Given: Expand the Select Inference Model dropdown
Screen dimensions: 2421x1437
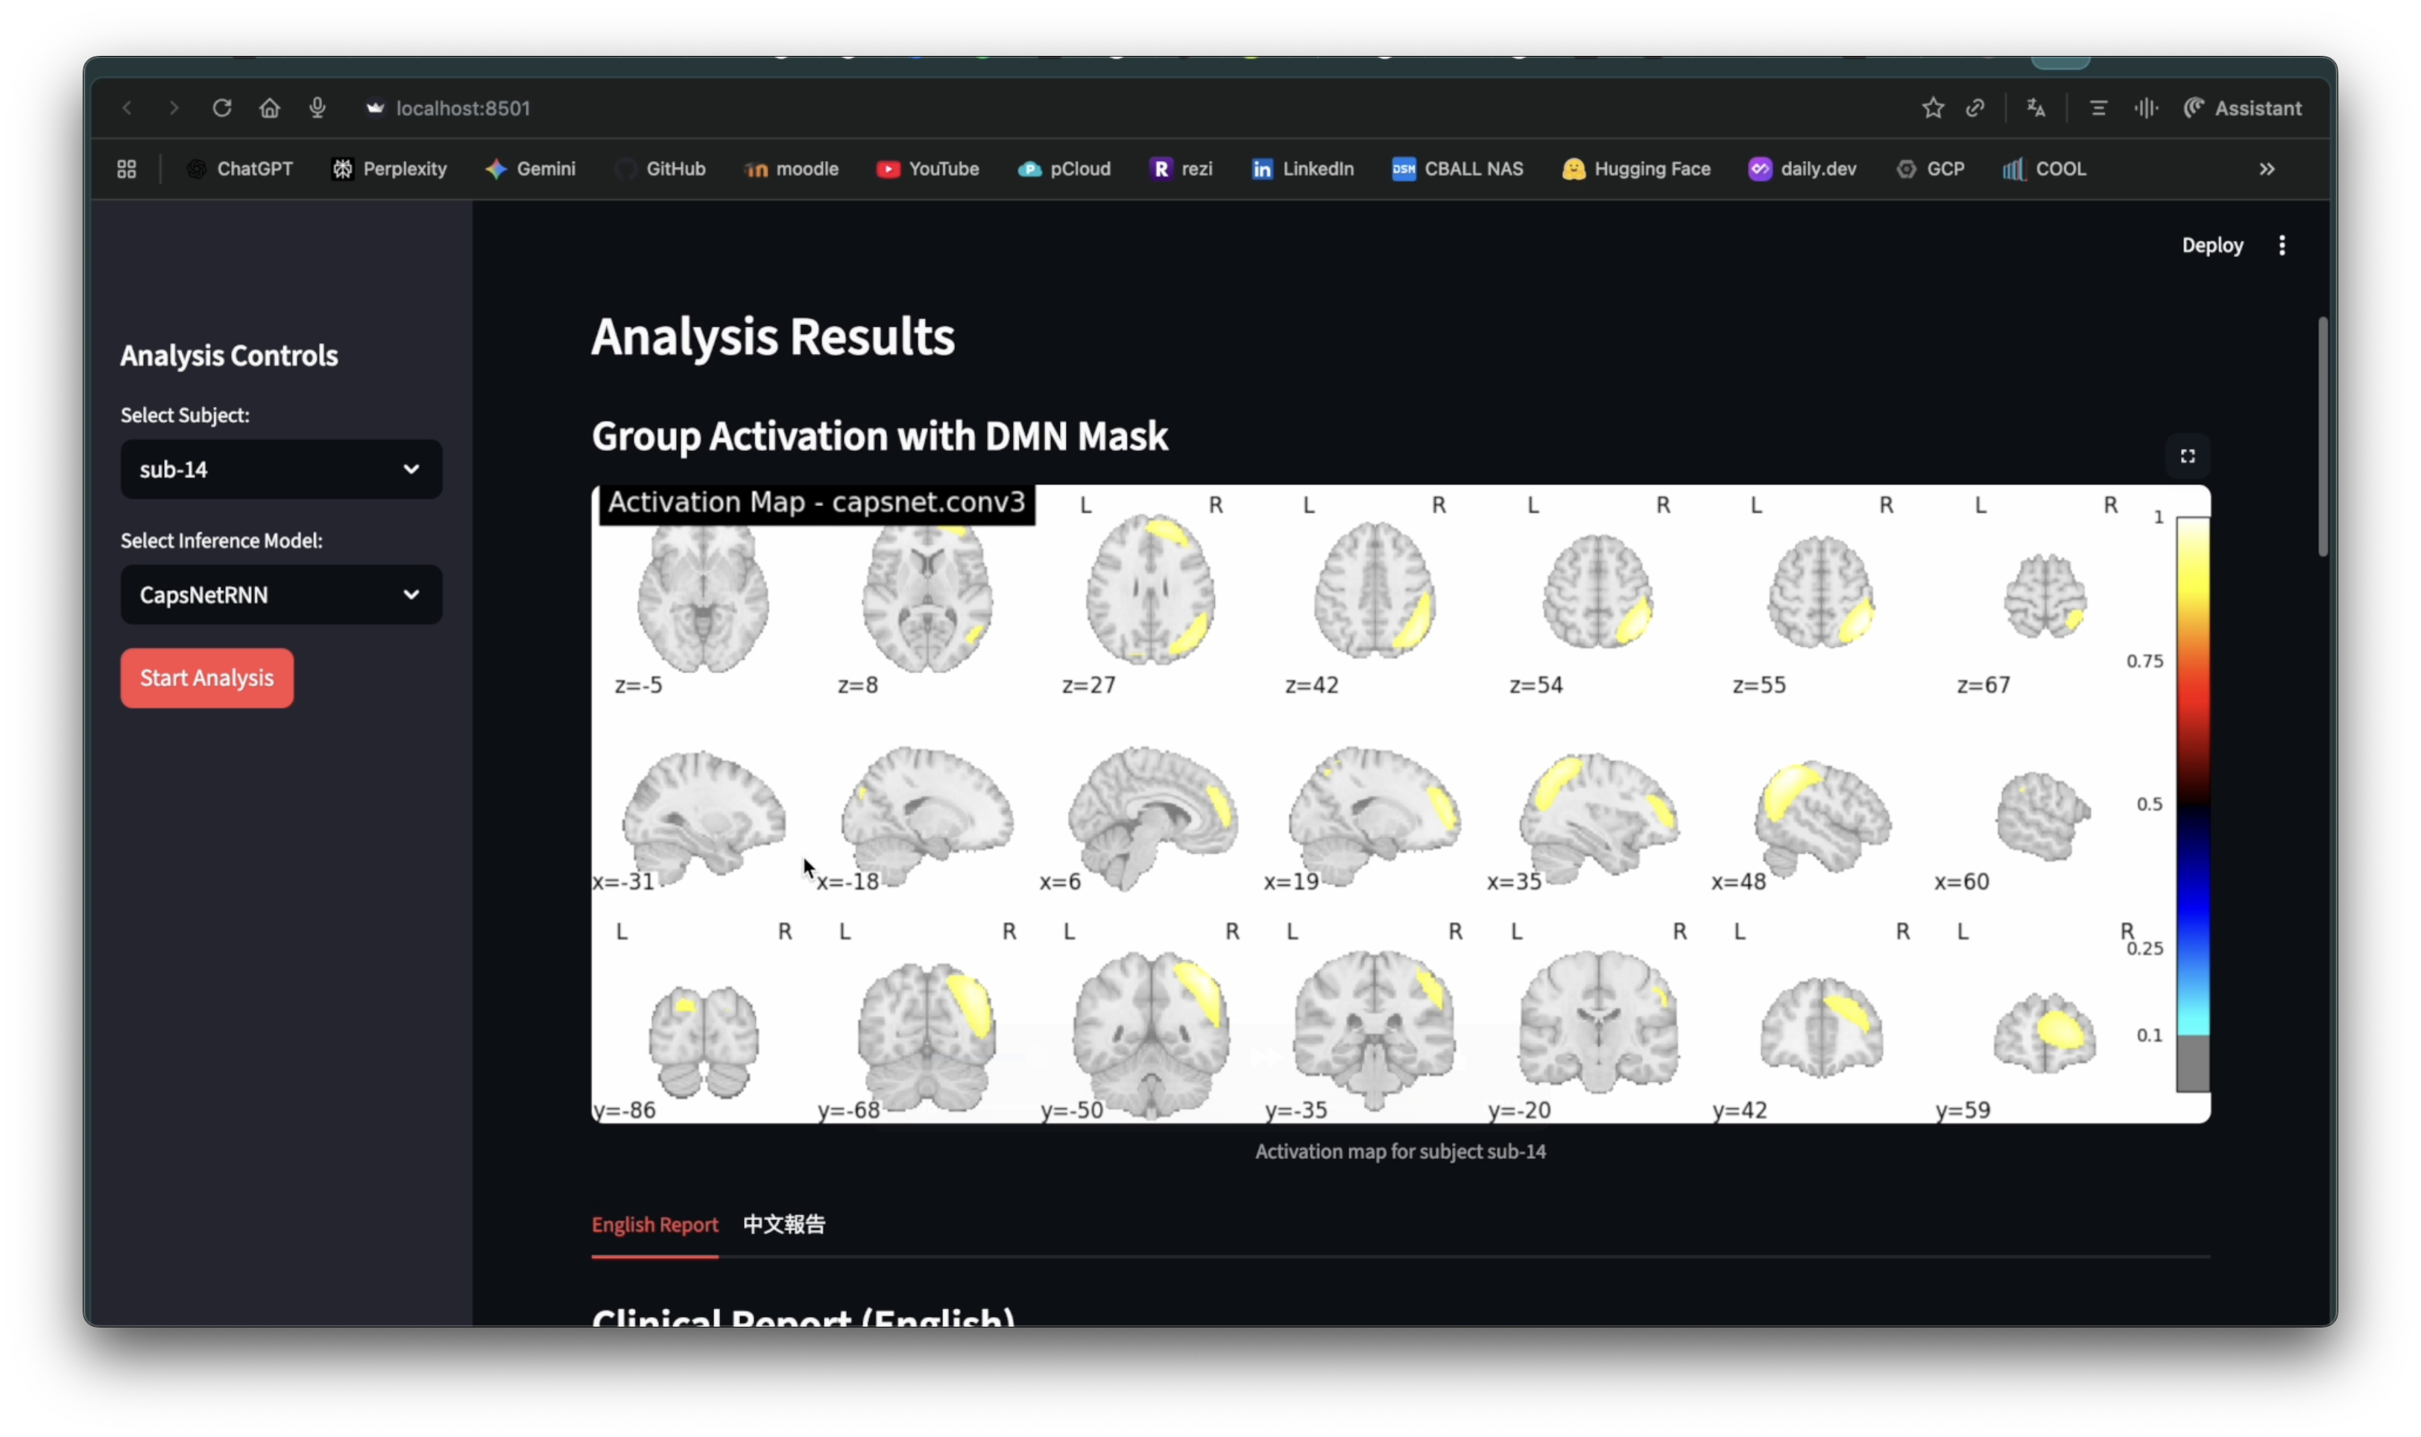Looking at the screenshot, I should (x=281, y=595).
